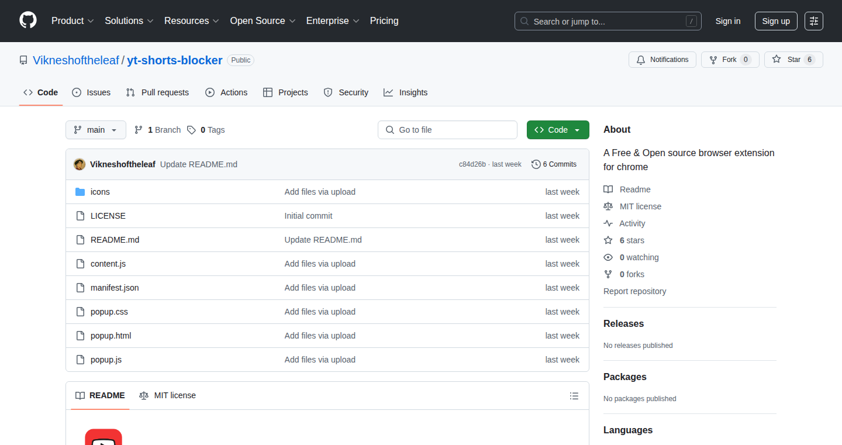Open the yt-shorts-blocker repository link
Image resolution: width=842 pixels, height=445 pixels.
[175, 60]
